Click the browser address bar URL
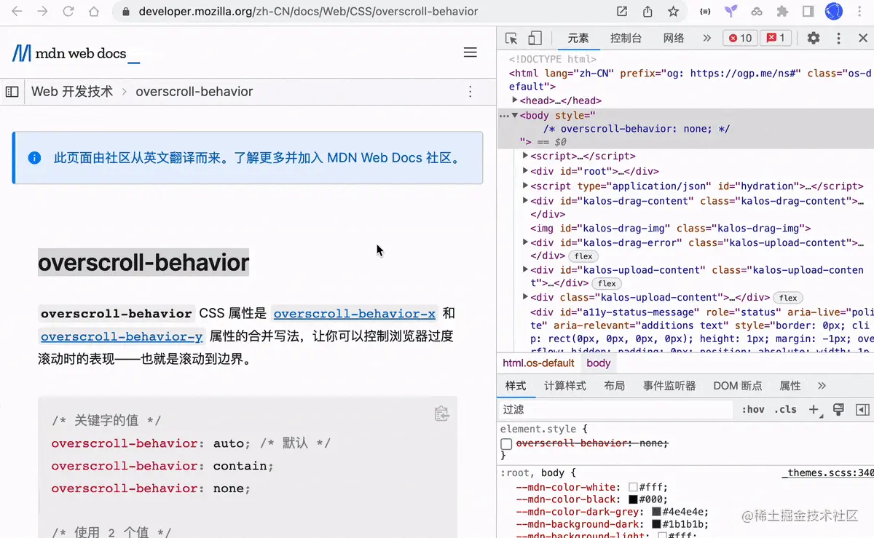 tap(308, 12)
